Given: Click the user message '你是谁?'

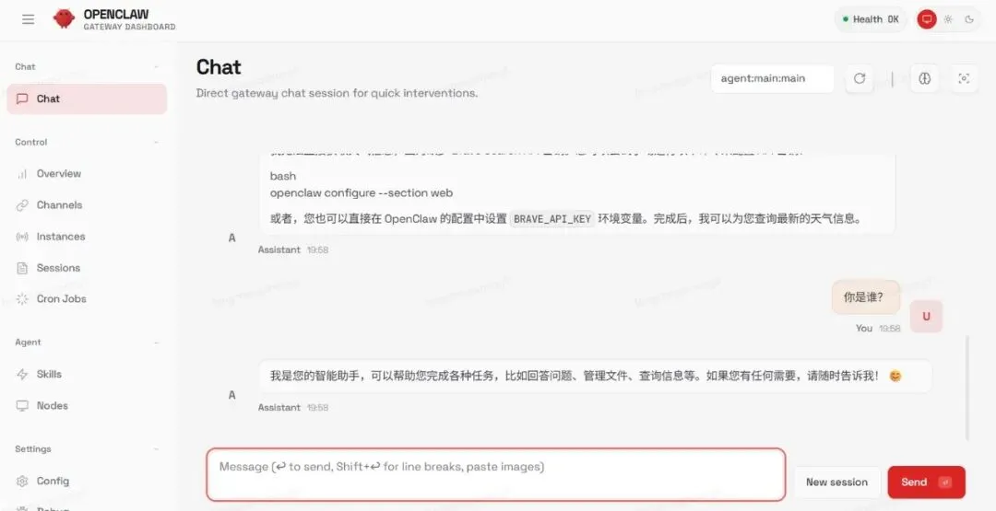Looking at the screenshot, I should 866,297.
